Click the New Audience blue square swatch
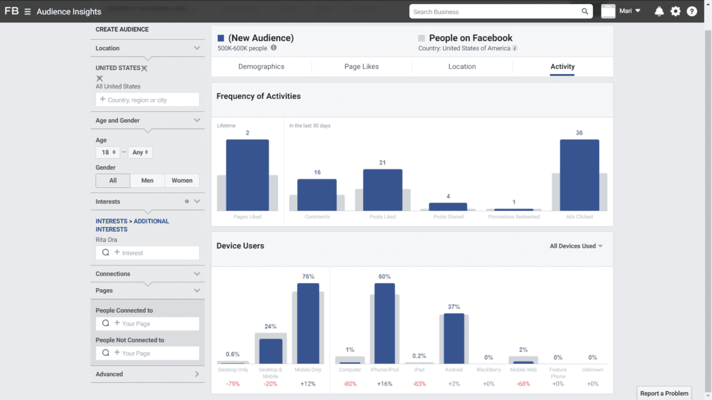This screenshot has height=400, width=712. coord(221,38)
